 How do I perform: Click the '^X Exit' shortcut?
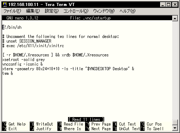click(10, 129)
